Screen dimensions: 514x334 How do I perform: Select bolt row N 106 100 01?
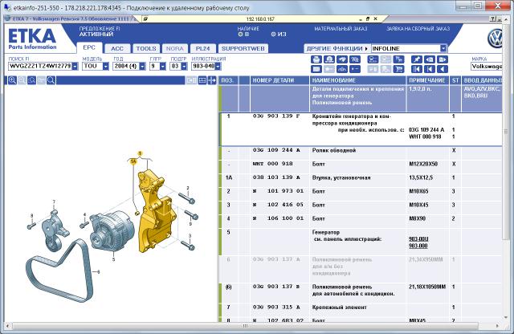[x=361, y=222]
